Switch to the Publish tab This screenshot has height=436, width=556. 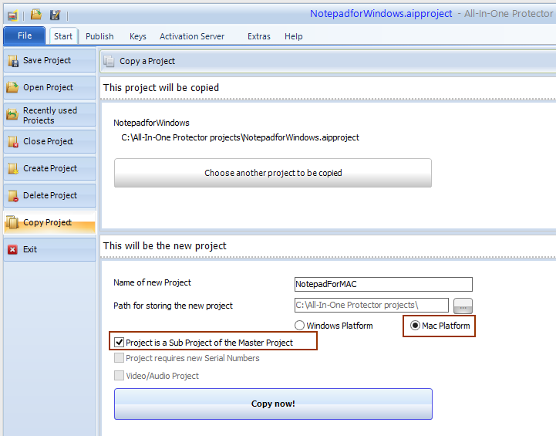99,36
